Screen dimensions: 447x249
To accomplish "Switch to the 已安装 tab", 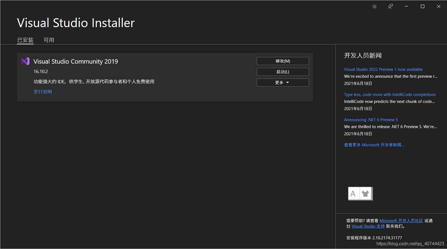I will (25, 40).
